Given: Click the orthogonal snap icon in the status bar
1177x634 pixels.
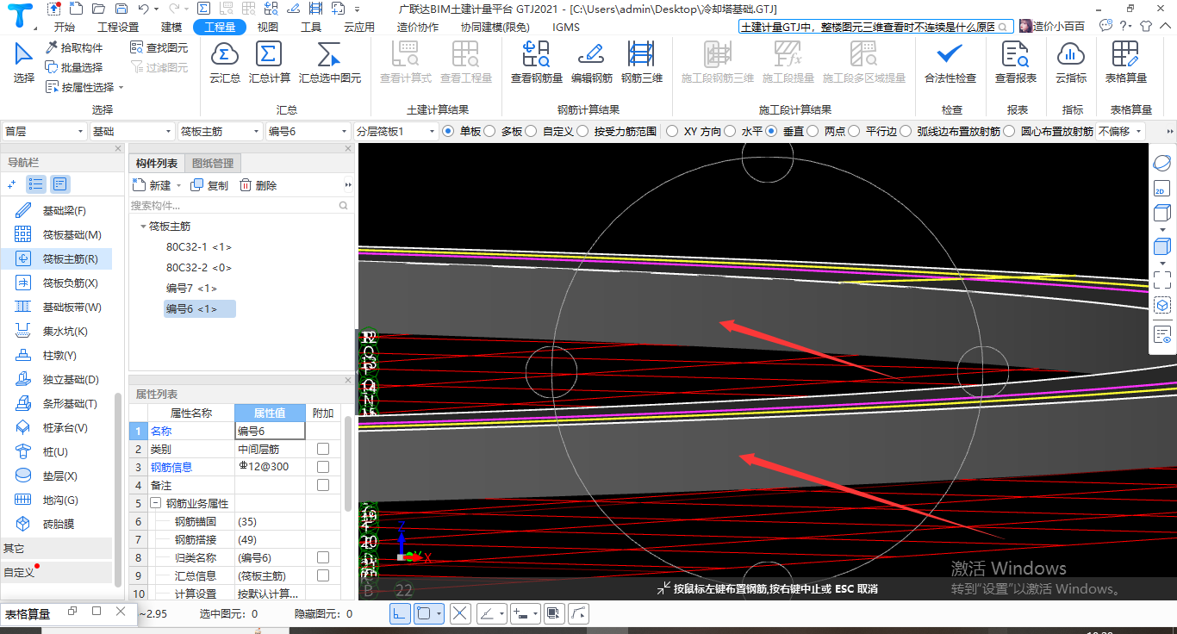Looking at the screenshot, I should coord(401,613).
